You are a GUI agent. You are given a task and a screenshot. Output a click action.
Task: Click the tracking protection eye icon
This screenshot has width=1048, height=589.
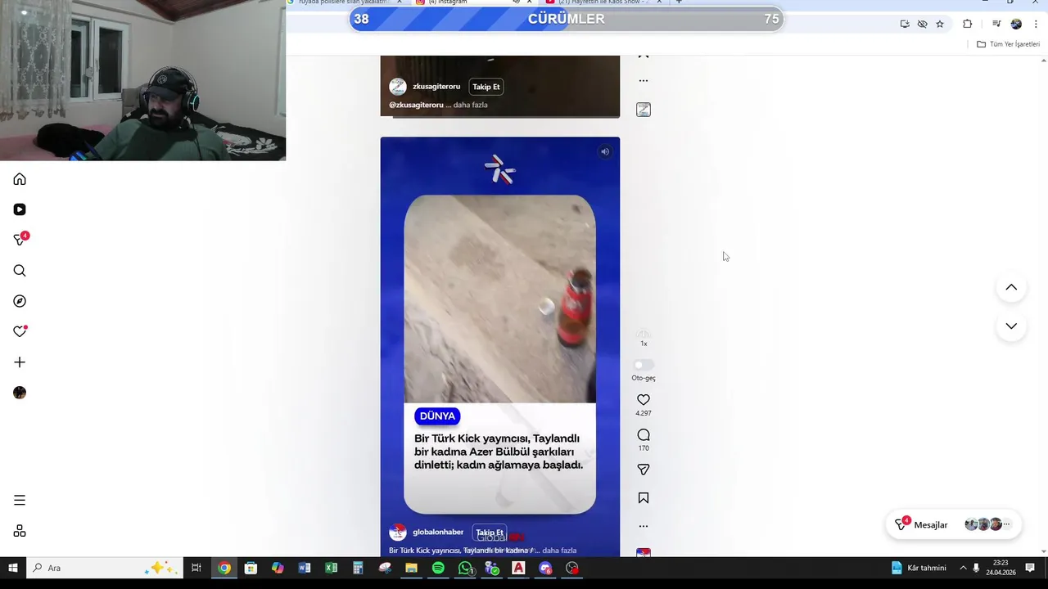pos(922,24)
